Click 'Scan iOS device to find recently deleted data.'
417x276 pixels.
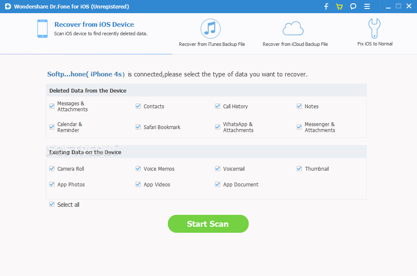pos(101,34)
